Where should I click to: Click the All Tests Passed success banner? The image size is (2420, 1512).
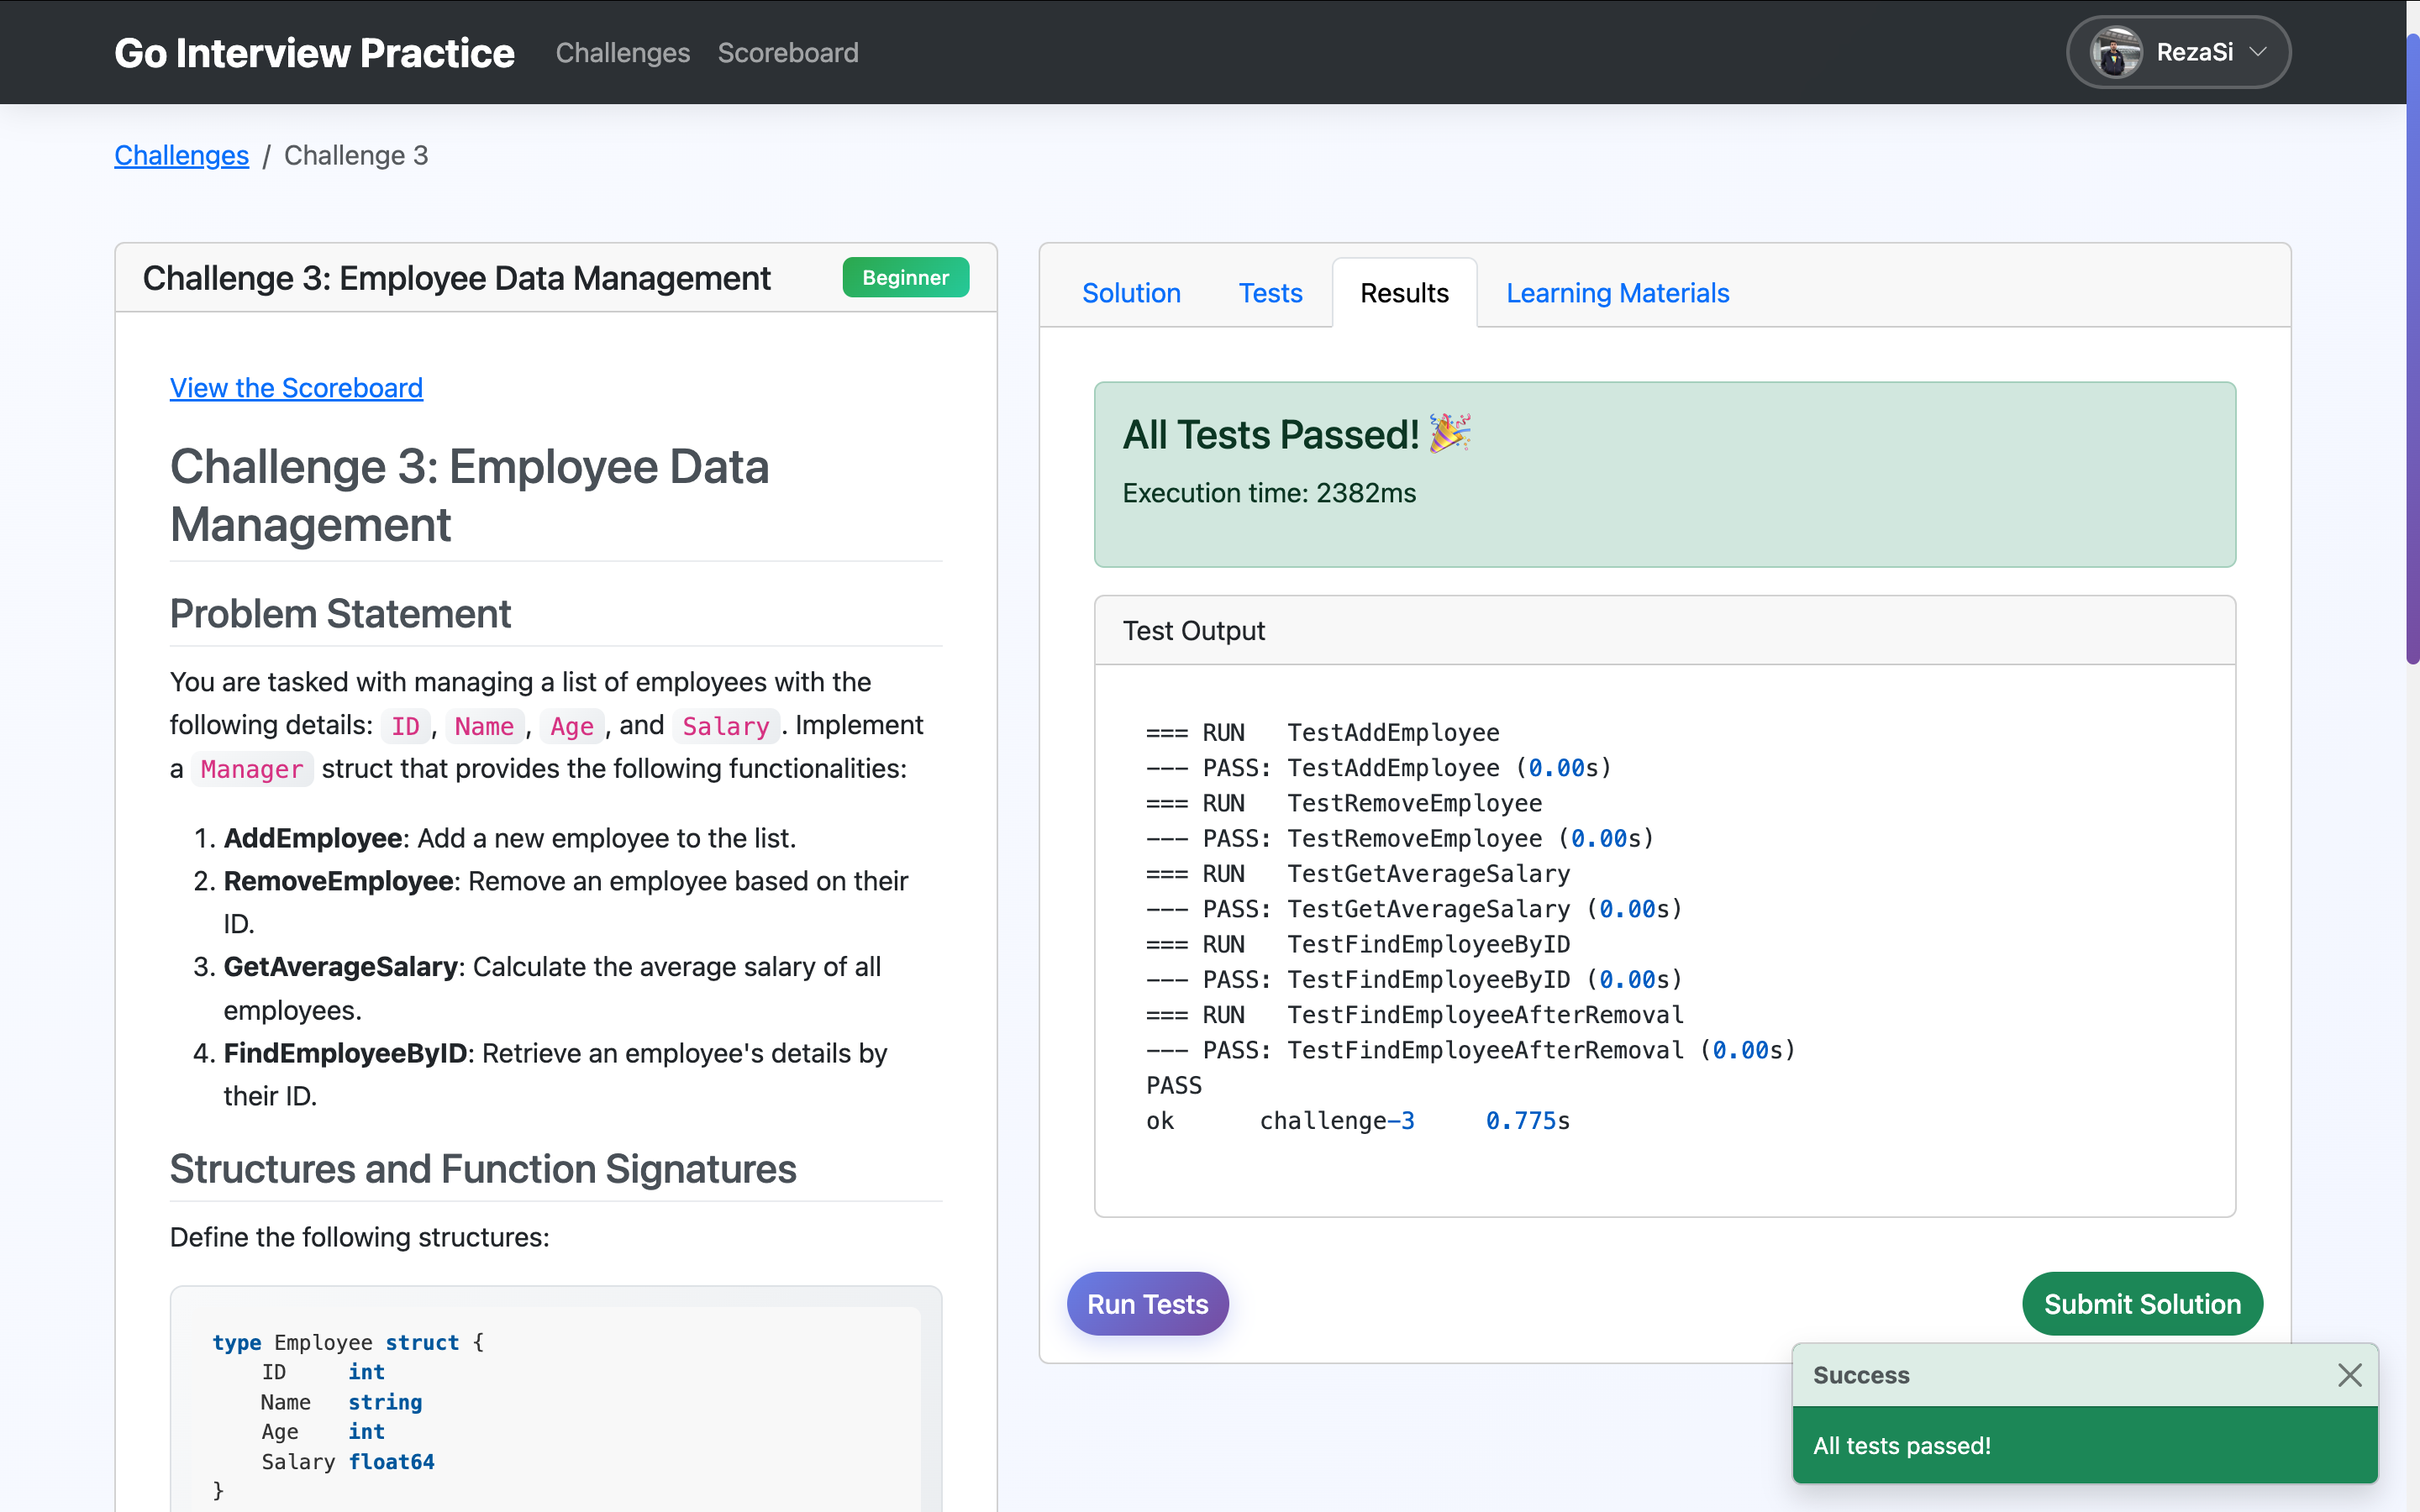click(1664, 474)
